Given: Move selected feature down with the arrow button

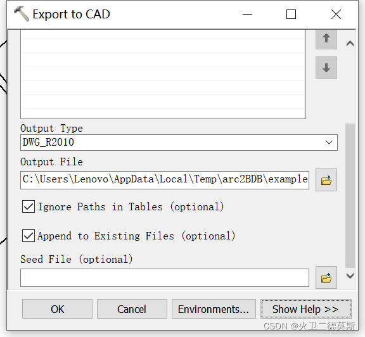Looking at the screenshot, I should (326, 68).
